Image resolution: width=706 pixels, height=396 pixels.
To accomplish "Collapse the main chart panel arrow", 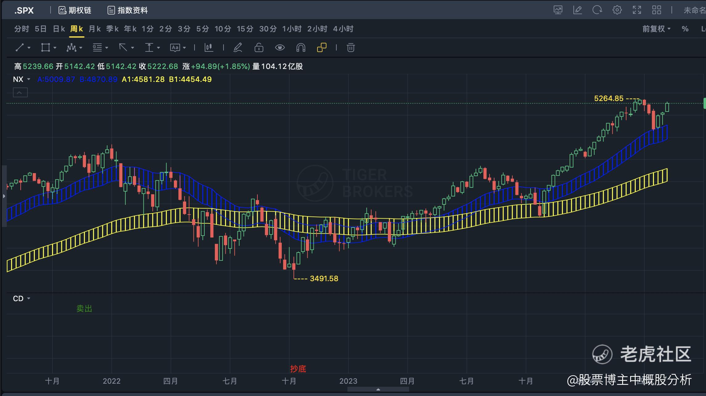I will click(x=20, y=92).
